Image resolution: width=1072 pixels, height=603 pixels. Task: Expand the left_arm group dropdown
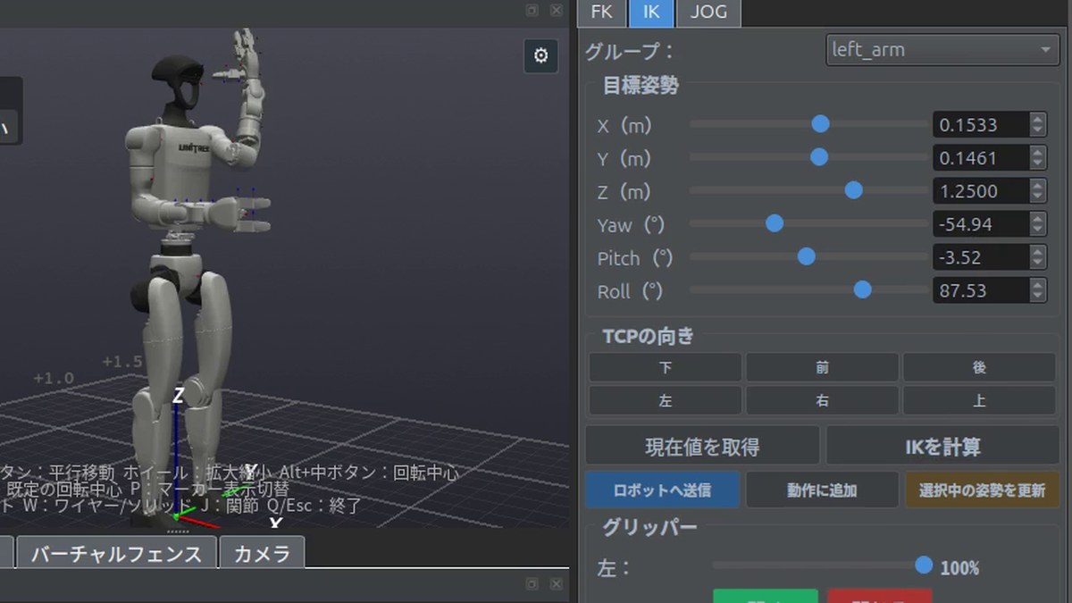(942, 49)
